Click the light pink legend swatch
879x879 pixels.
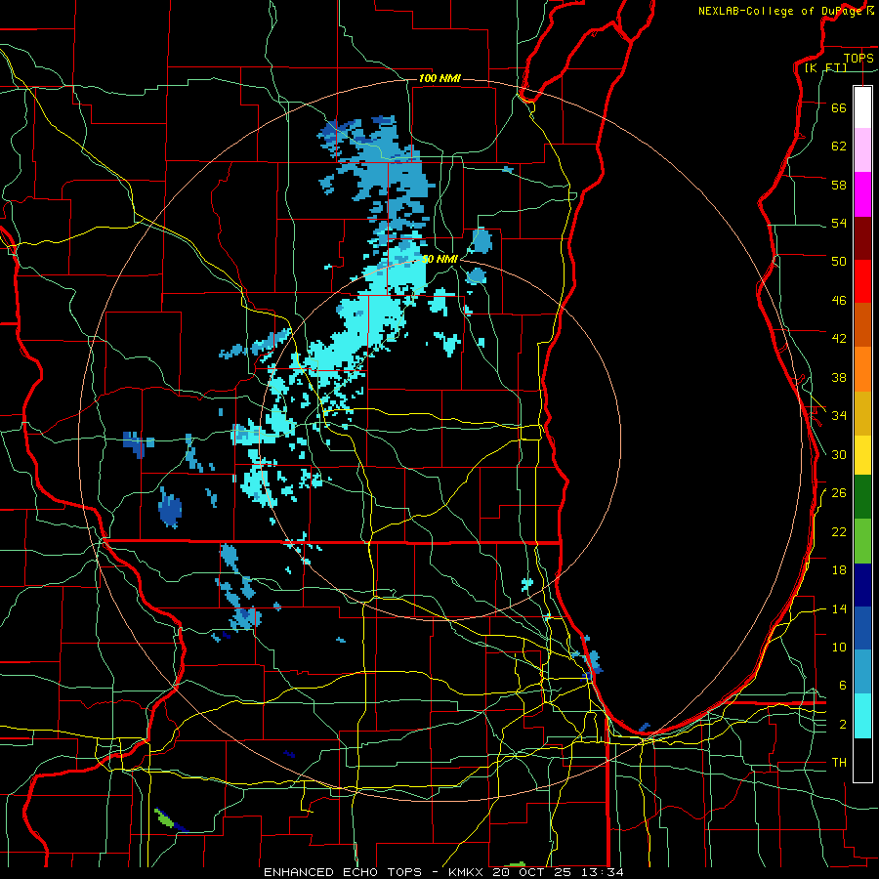[x=862, y=150]
